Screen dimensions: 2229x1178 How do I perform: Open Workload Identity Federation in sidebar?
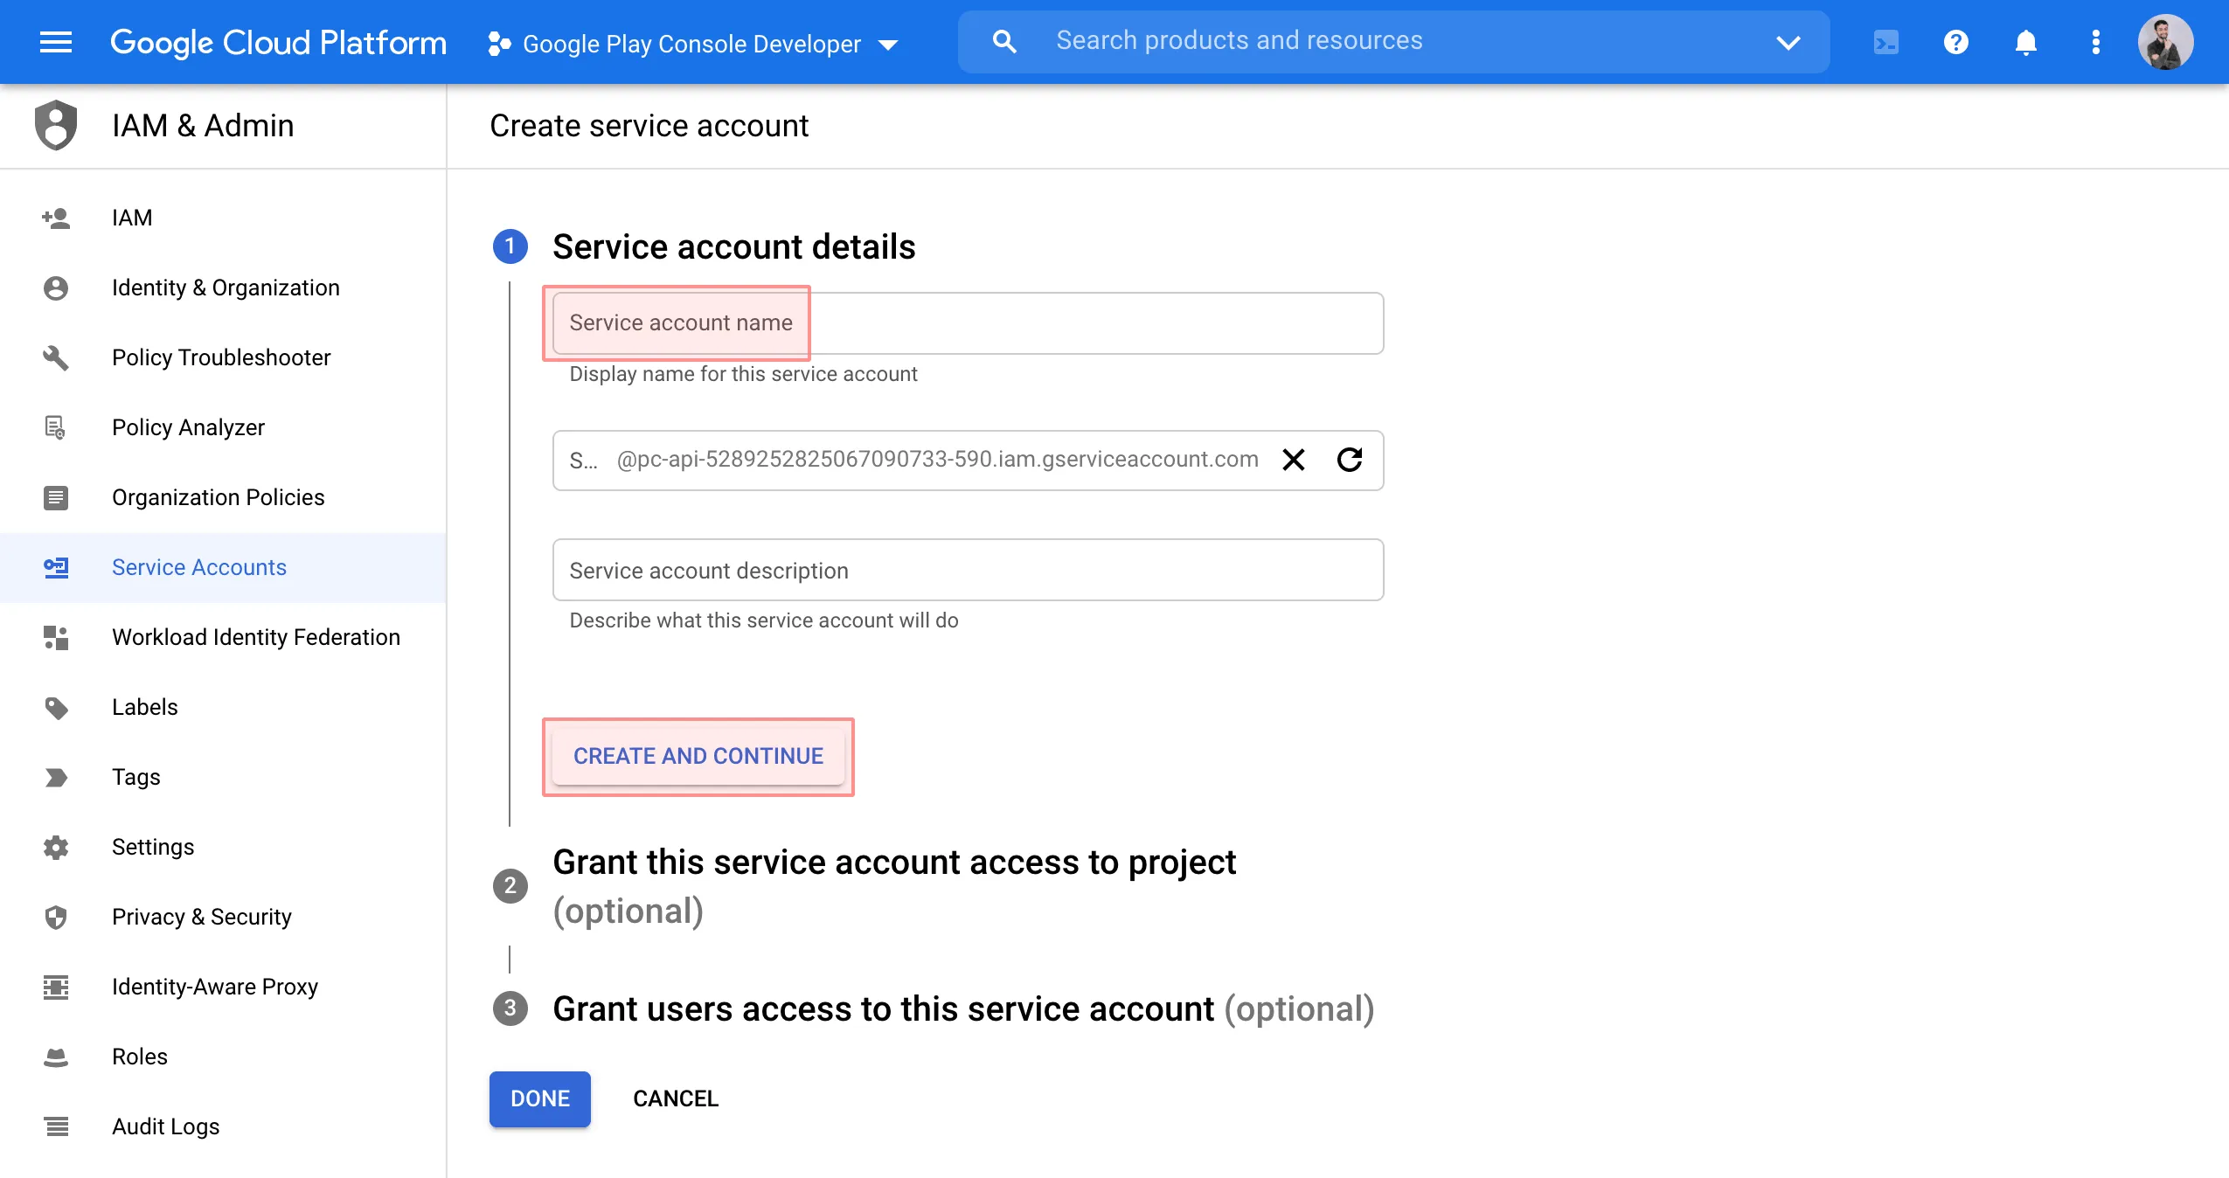coord(255,637)
